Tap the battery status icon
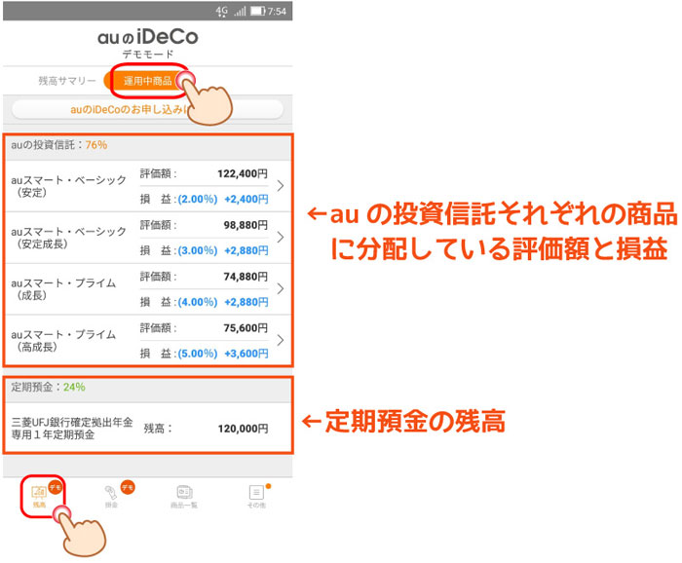 click(257, 11)
